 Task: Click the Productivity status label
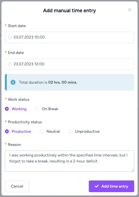[x=25, y=122]
